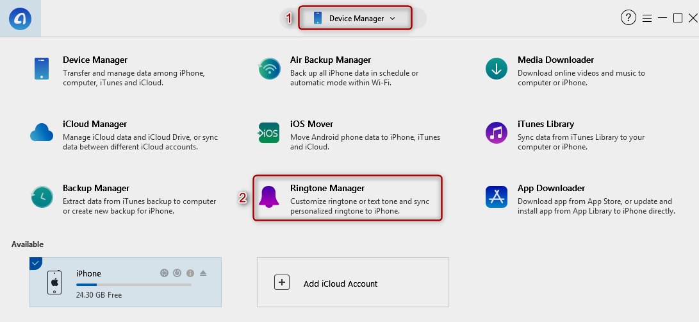Click the Backup Manager clock icon
Viewport: 699px width, 322px height.
pyautogui.click(x=42, y=197)
